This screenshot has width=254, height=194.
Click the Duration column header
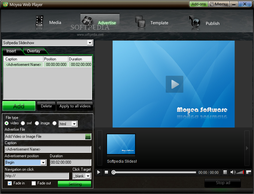[80, 59]
